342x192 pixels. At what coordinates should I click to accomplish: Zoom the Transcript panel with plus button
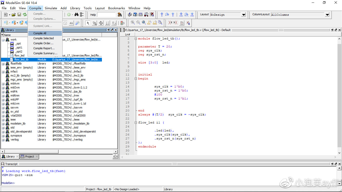coord(332,164)
